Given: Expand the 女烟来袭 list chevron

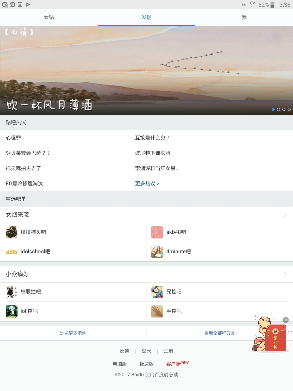Looking at the screenshot, I should click(x=285, y=215).
